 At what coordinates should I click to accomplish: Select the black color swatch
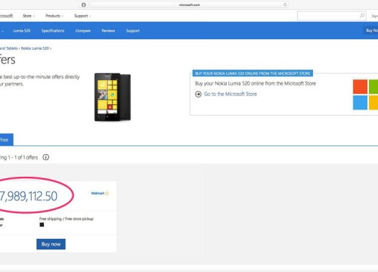(42, 224)
